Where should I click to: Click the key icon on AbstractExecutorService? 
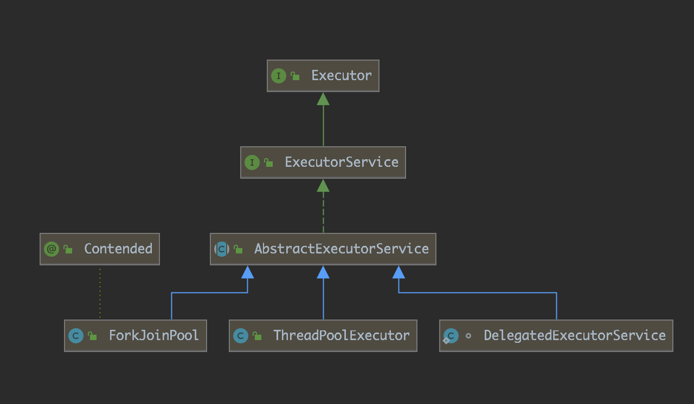[237, 249]
